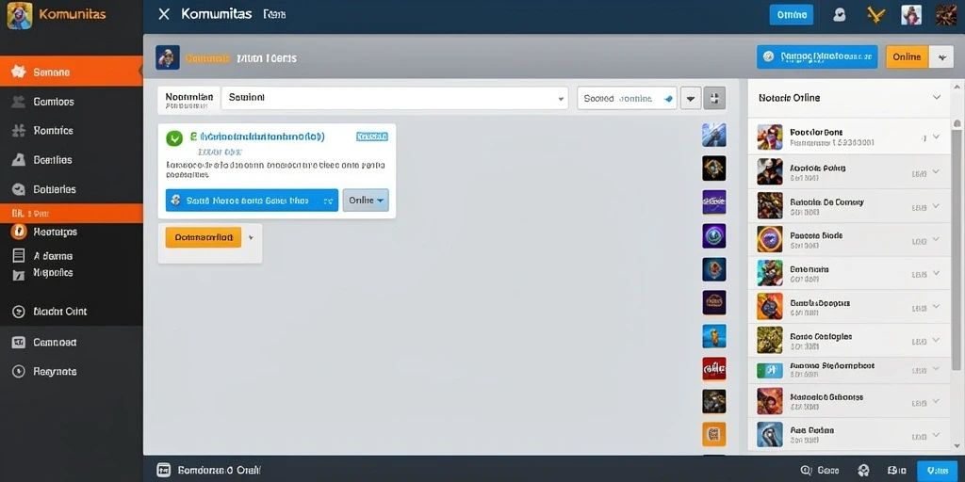Open the dropdown arrow next to orange Online button
This screenshot has height=482, width=965.
[941, 56]
